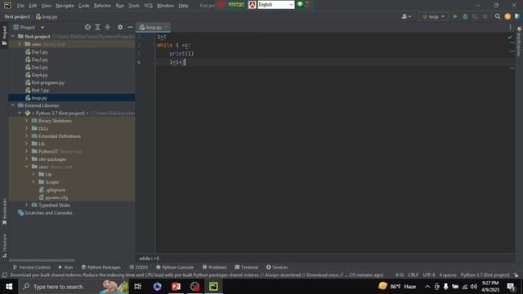Click Python 3.7 interpreter in status bar
This screenshot has width=523, height=294.
485,275
